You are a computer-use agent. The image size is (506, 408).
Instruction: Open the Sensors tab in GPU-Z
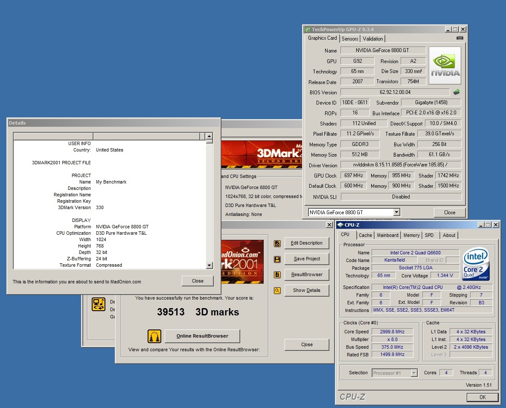pos(350,39)
